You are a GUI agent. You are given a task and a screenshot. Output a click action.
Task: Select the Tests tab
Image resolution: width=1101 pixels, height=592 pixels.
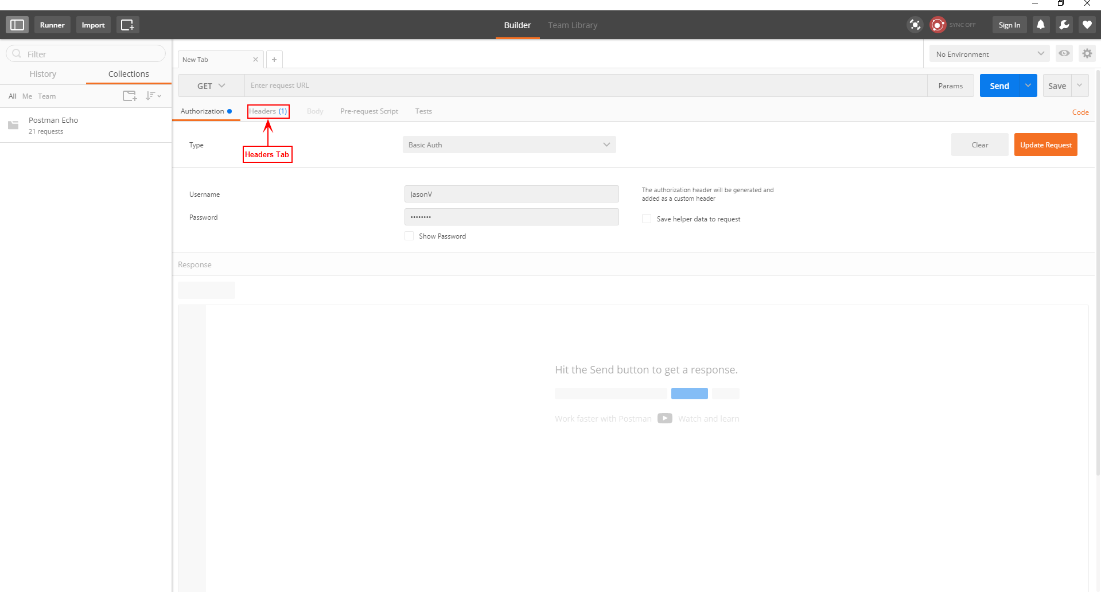click(x=423, y=111)
